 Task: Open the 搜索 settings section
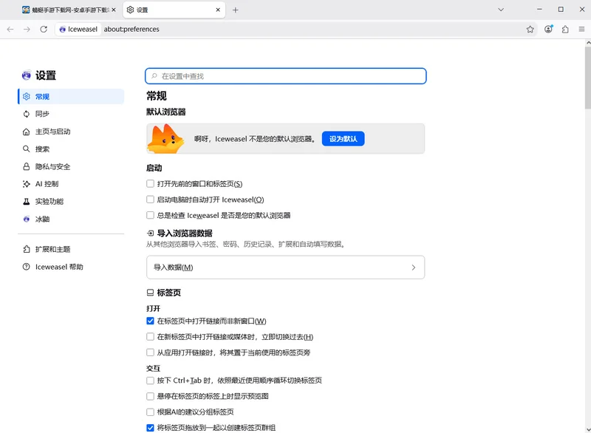click(x=71, y=149)
